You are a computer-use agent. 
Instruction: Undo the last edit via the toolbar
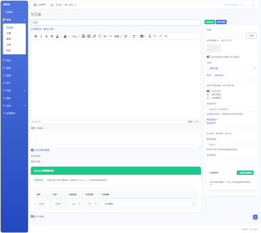155,36
